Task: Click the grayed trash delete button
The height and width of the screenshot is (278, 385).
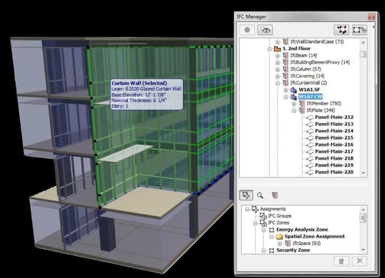Action: coord(342,261)
